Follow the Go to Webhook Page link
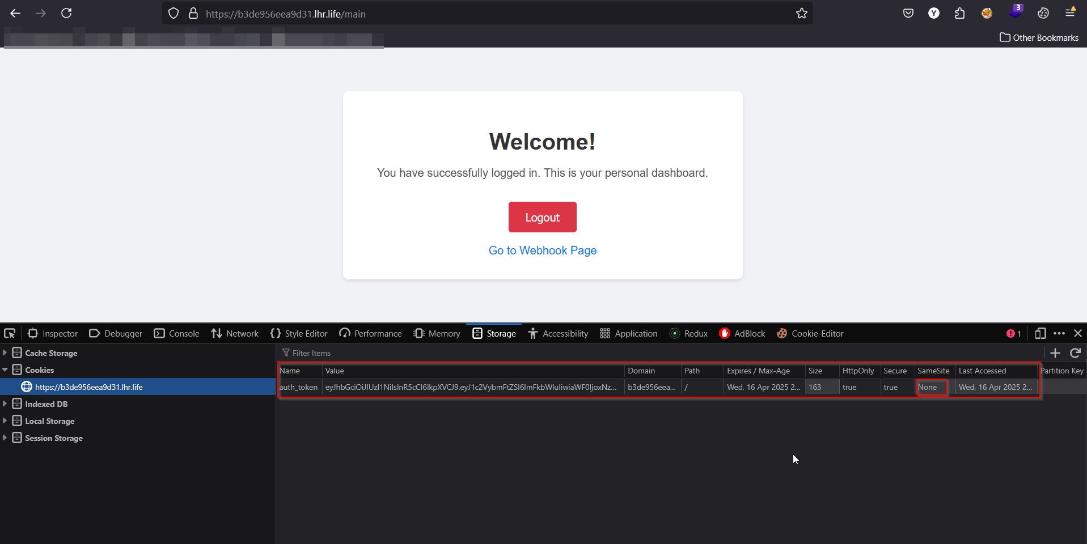This screenshot has width=1087, height=544. (543, 250)
